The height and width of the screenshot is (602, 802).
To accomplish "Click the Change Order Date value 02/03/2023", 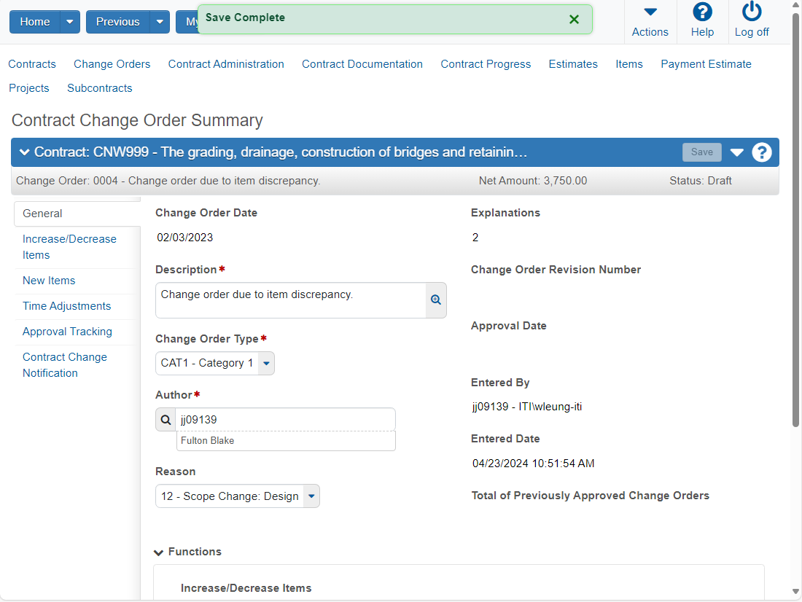I will 185,238.
